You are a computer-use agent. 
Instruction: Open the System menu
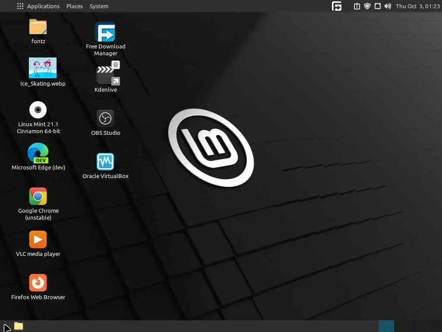(x=99, y=6)
